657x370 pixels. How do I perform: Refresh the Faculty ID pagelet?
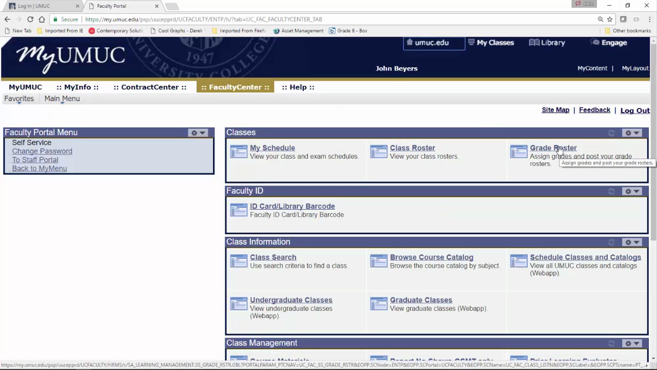point(611,191)
